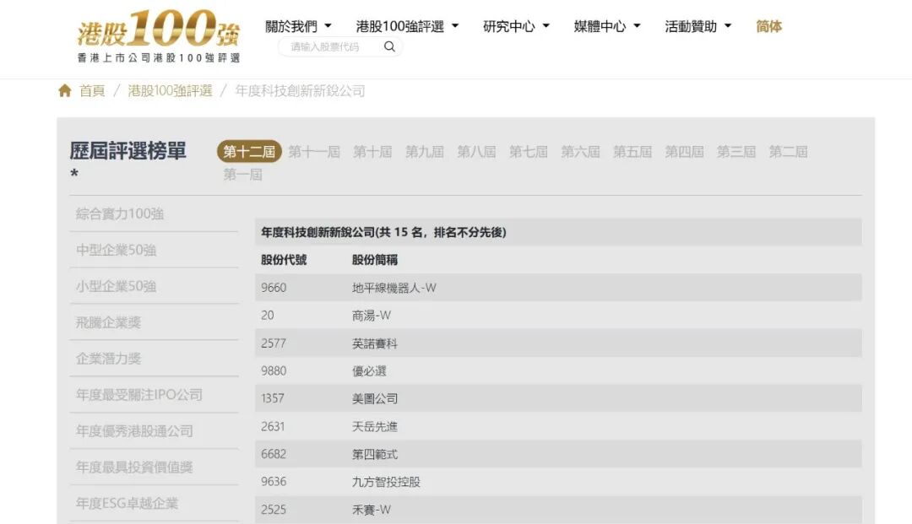Select the 第一屆 tab
The image size is (912, 524).
pos(242,175)
